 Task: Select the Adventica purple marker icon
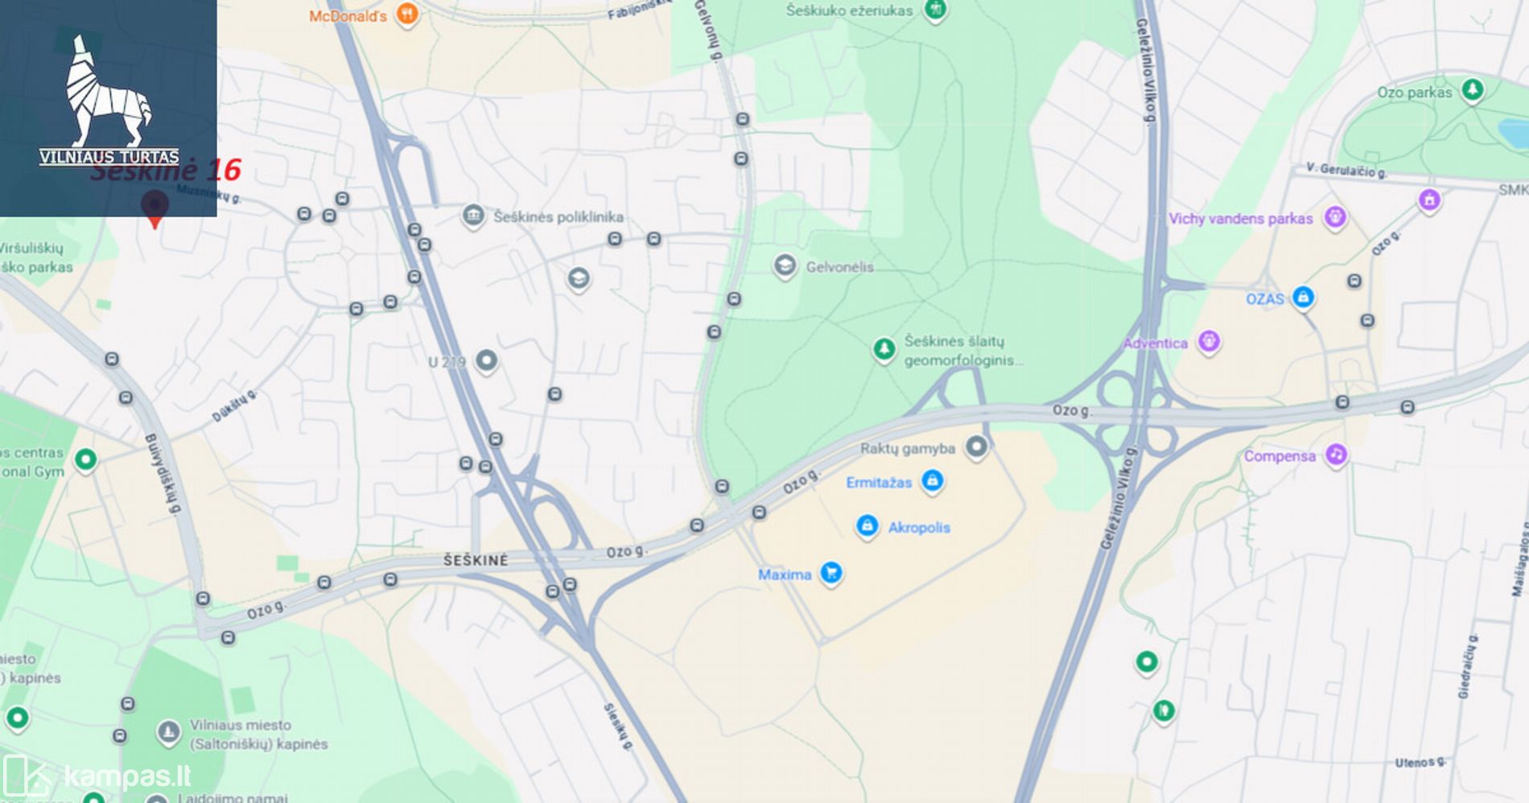(1209, 342)
